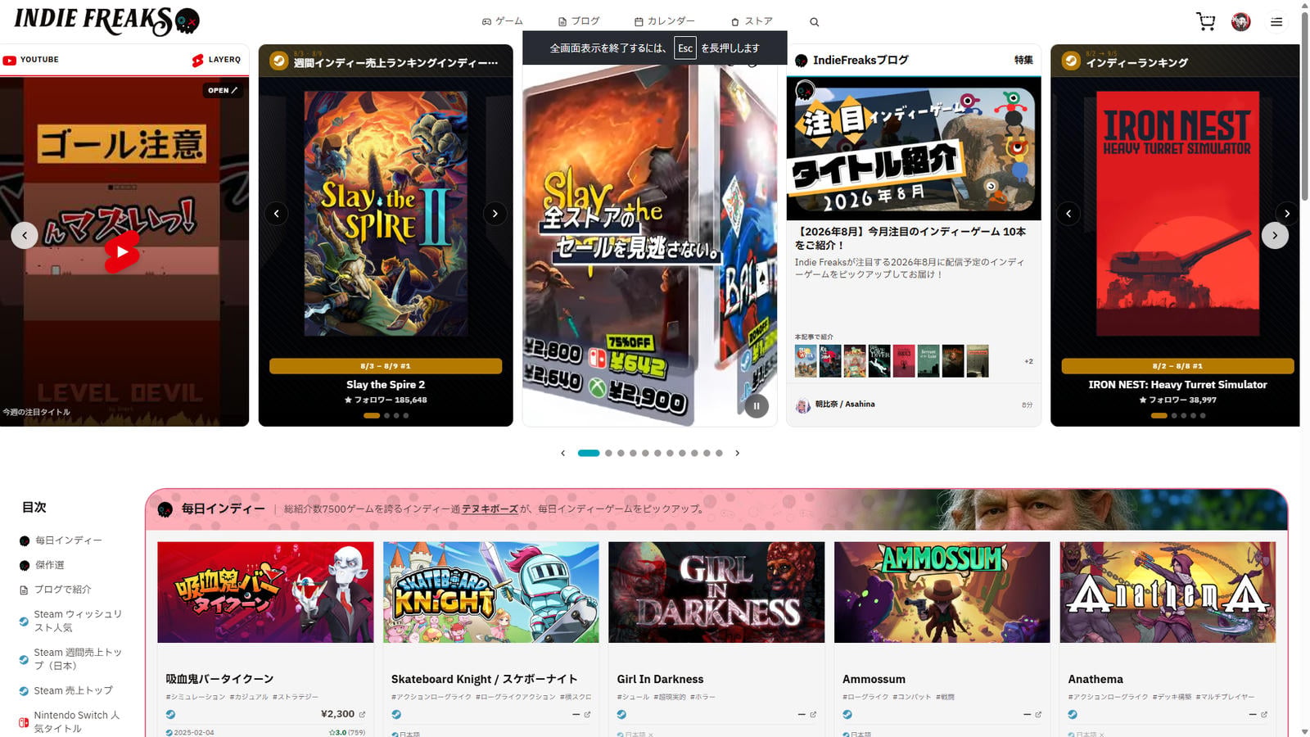
Task: Open external link icon on Skateboard Knight card
Action: [x=587, y=714]
